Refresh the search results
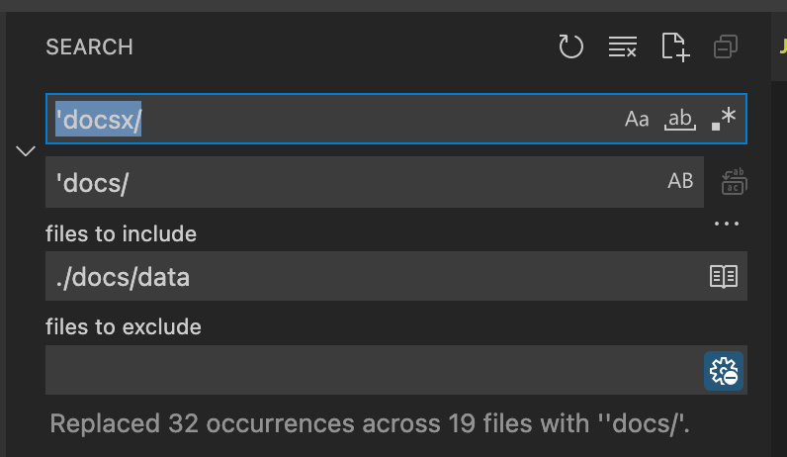The image size is (787, 457). (571, 46)
